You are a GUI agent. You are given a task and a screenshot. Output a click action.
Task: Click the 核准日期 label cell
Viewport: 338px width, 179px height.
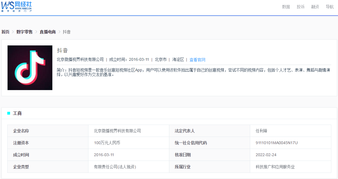point(210,155)
